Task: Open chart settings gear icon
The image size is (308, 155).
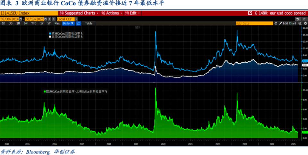Action: [x=305, y=23]
